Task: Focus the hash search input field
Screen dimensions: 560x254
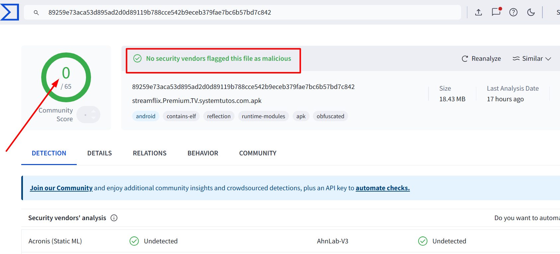Action: pyautogui.click(x=242, y=12)
